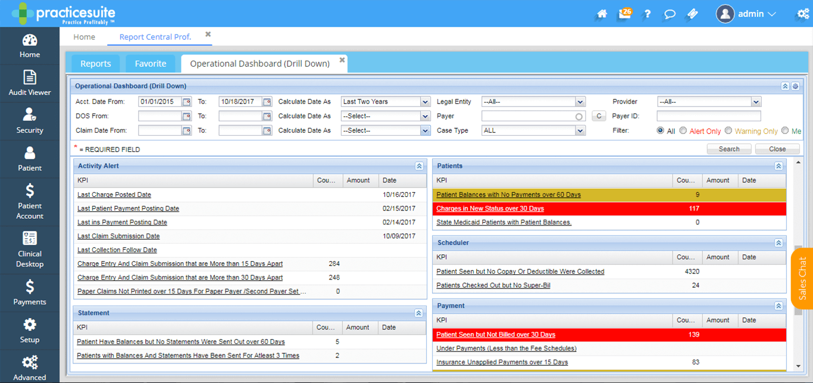Open the chat bubble icon in header
Viewport: 813px width, 383px height.
click(670, 14)
